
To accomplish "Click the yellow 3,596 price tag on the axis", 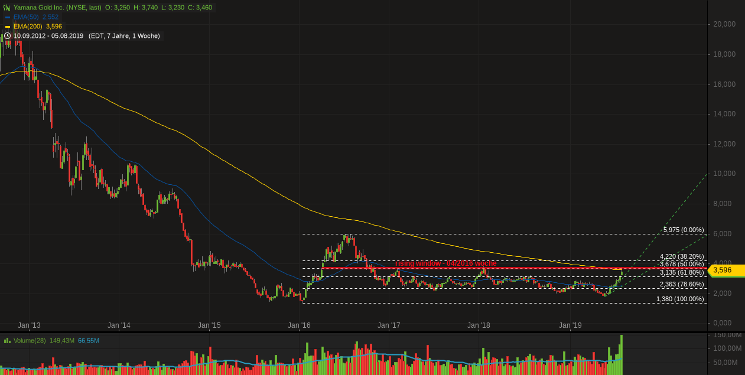I will click(722, 270).
